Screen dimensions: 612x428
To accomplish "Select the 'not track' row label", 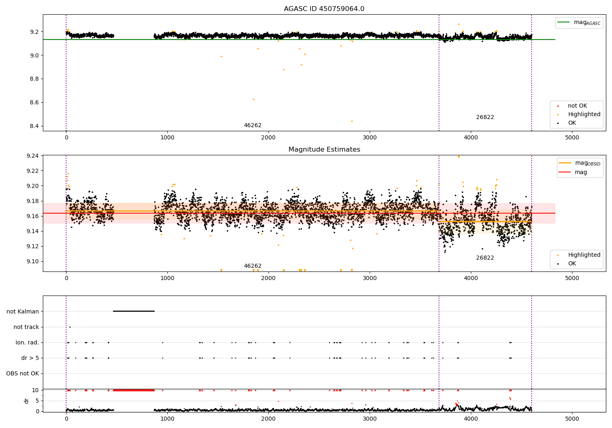I will pyautogui.click(x=26, y=327).
